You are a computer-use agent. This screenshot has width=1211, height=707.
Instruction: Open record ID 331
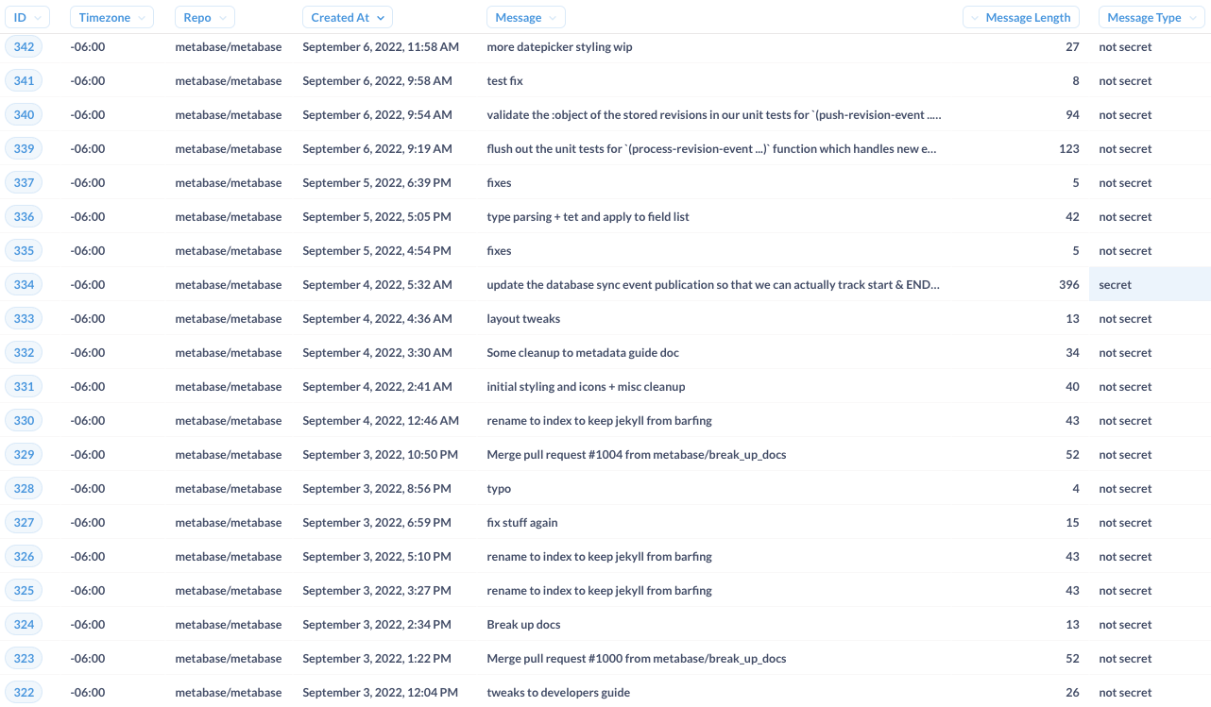[x=24, y=387]
